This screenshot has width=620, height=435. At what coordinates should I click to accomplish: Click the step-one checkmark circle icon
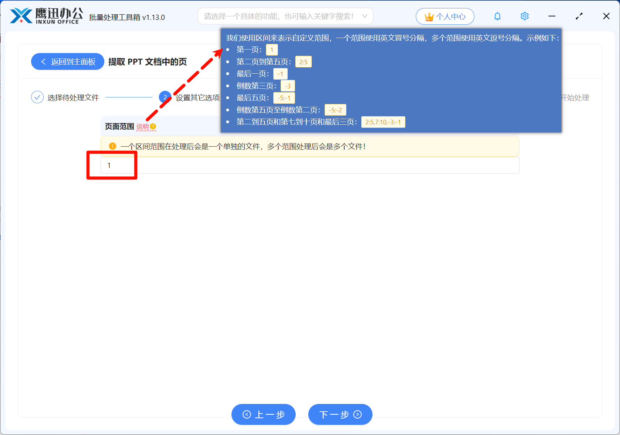coord(37,97)
